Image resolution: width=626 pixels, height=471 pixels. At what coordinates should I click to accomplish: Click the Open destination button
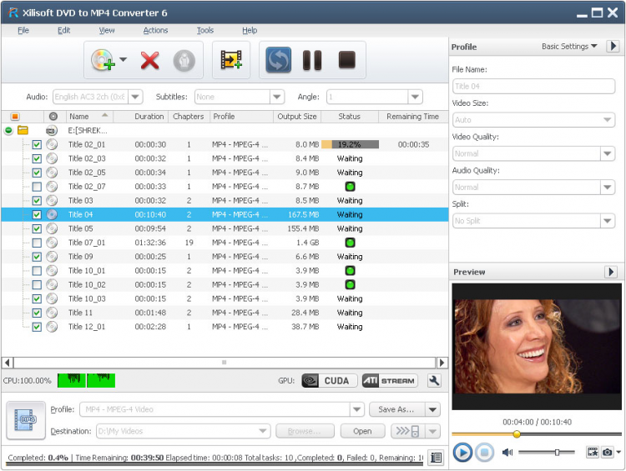[x=362, y=431]
